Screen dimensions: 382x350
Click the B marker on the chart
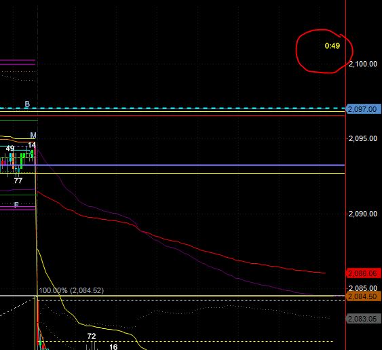pyautogui.click(x=27, y=104)
